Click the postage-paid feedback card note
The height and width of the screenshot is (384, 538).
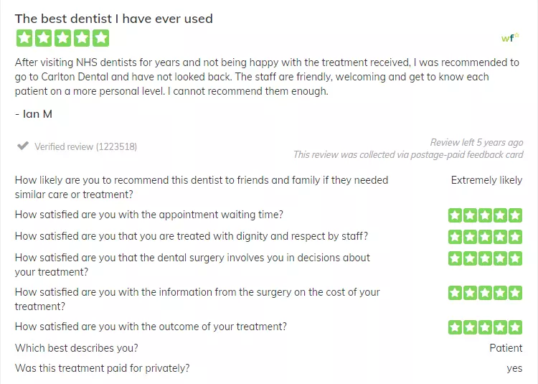408,155
